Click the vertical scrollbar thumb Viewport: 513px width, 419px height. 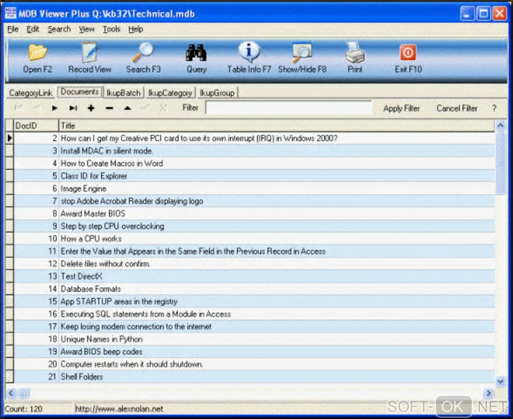pyautogui.click(x=500, y=162)
